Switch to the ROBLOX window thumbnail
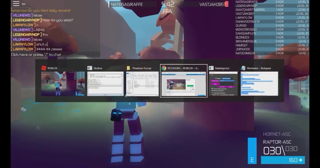The image size is (320, 168). click(63, 84)
